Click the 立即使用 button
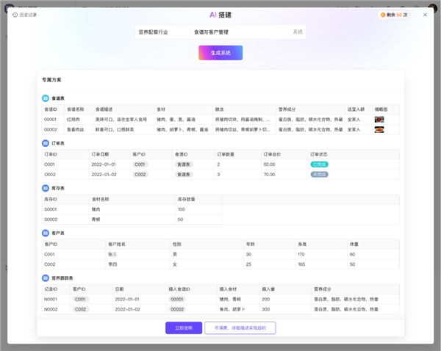 point(183,328)
